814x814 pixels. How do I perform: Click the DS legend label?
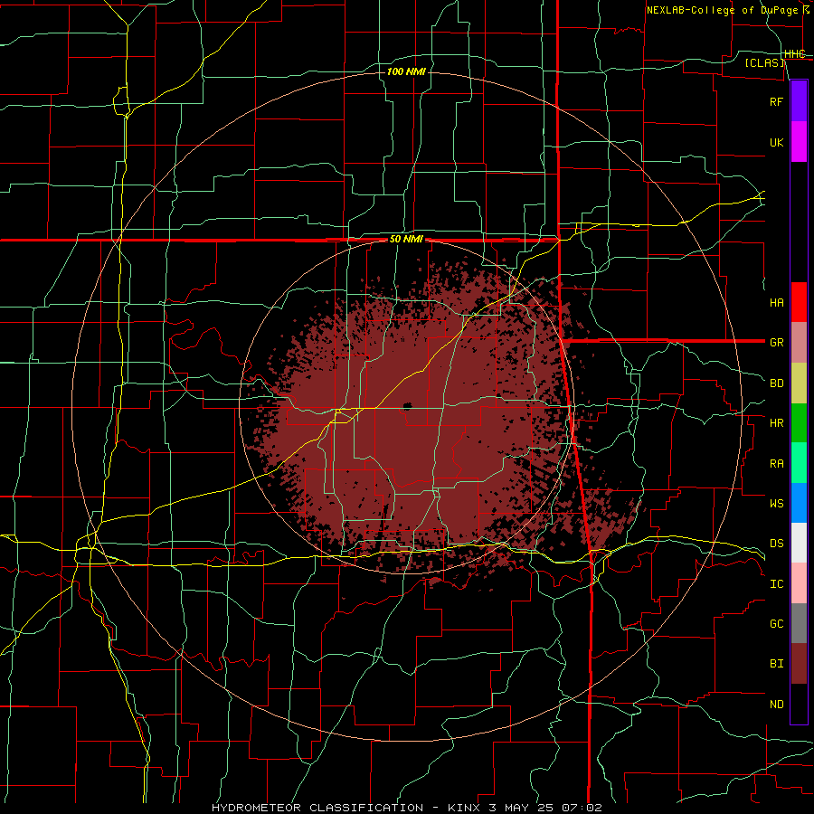pyautogui.click(x=776, y=543)
